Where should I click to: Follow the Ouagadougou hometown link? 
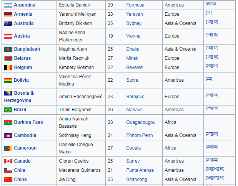(x=141, y=122)
